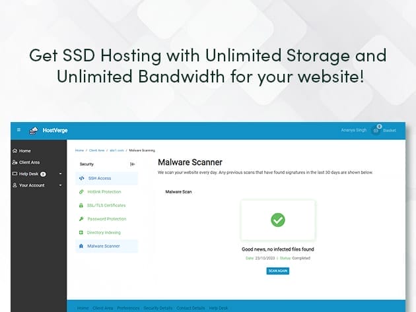Click the HostVerge cloud logo

coord(34,130)
